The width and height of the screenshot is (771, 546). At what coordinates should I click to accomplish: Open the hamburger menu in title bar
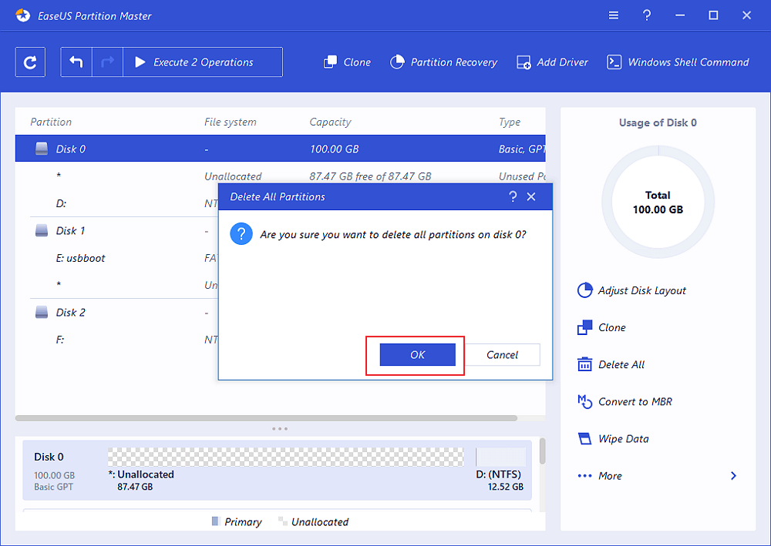[614, 15]
